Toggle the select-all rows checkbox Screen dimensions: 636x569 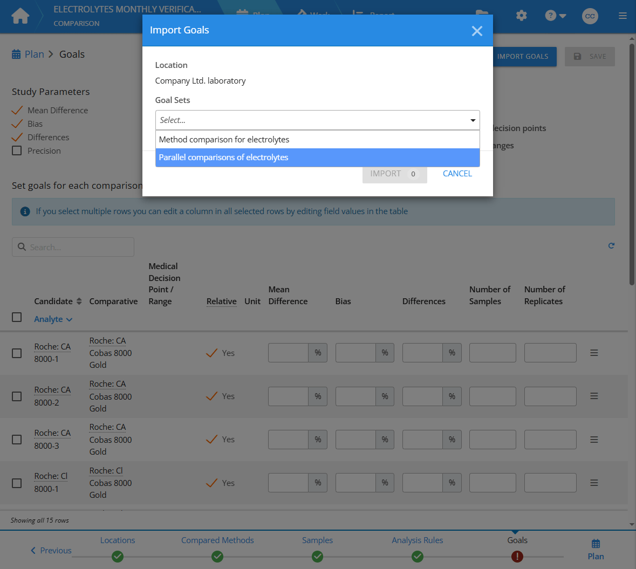[17, 317]
